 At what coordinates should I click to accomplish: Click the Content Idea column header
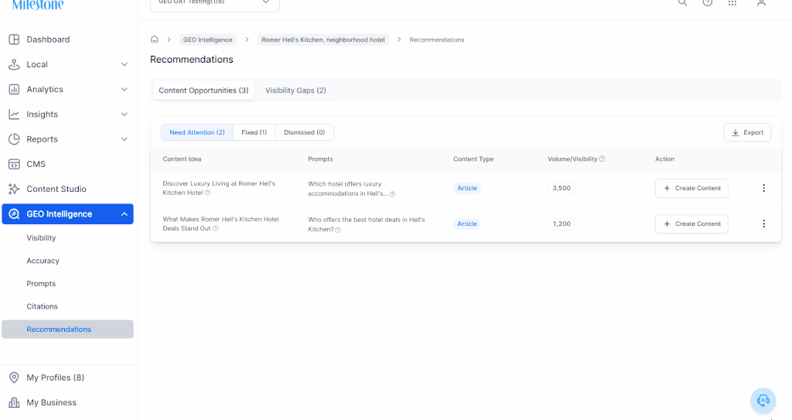[182, 159]
